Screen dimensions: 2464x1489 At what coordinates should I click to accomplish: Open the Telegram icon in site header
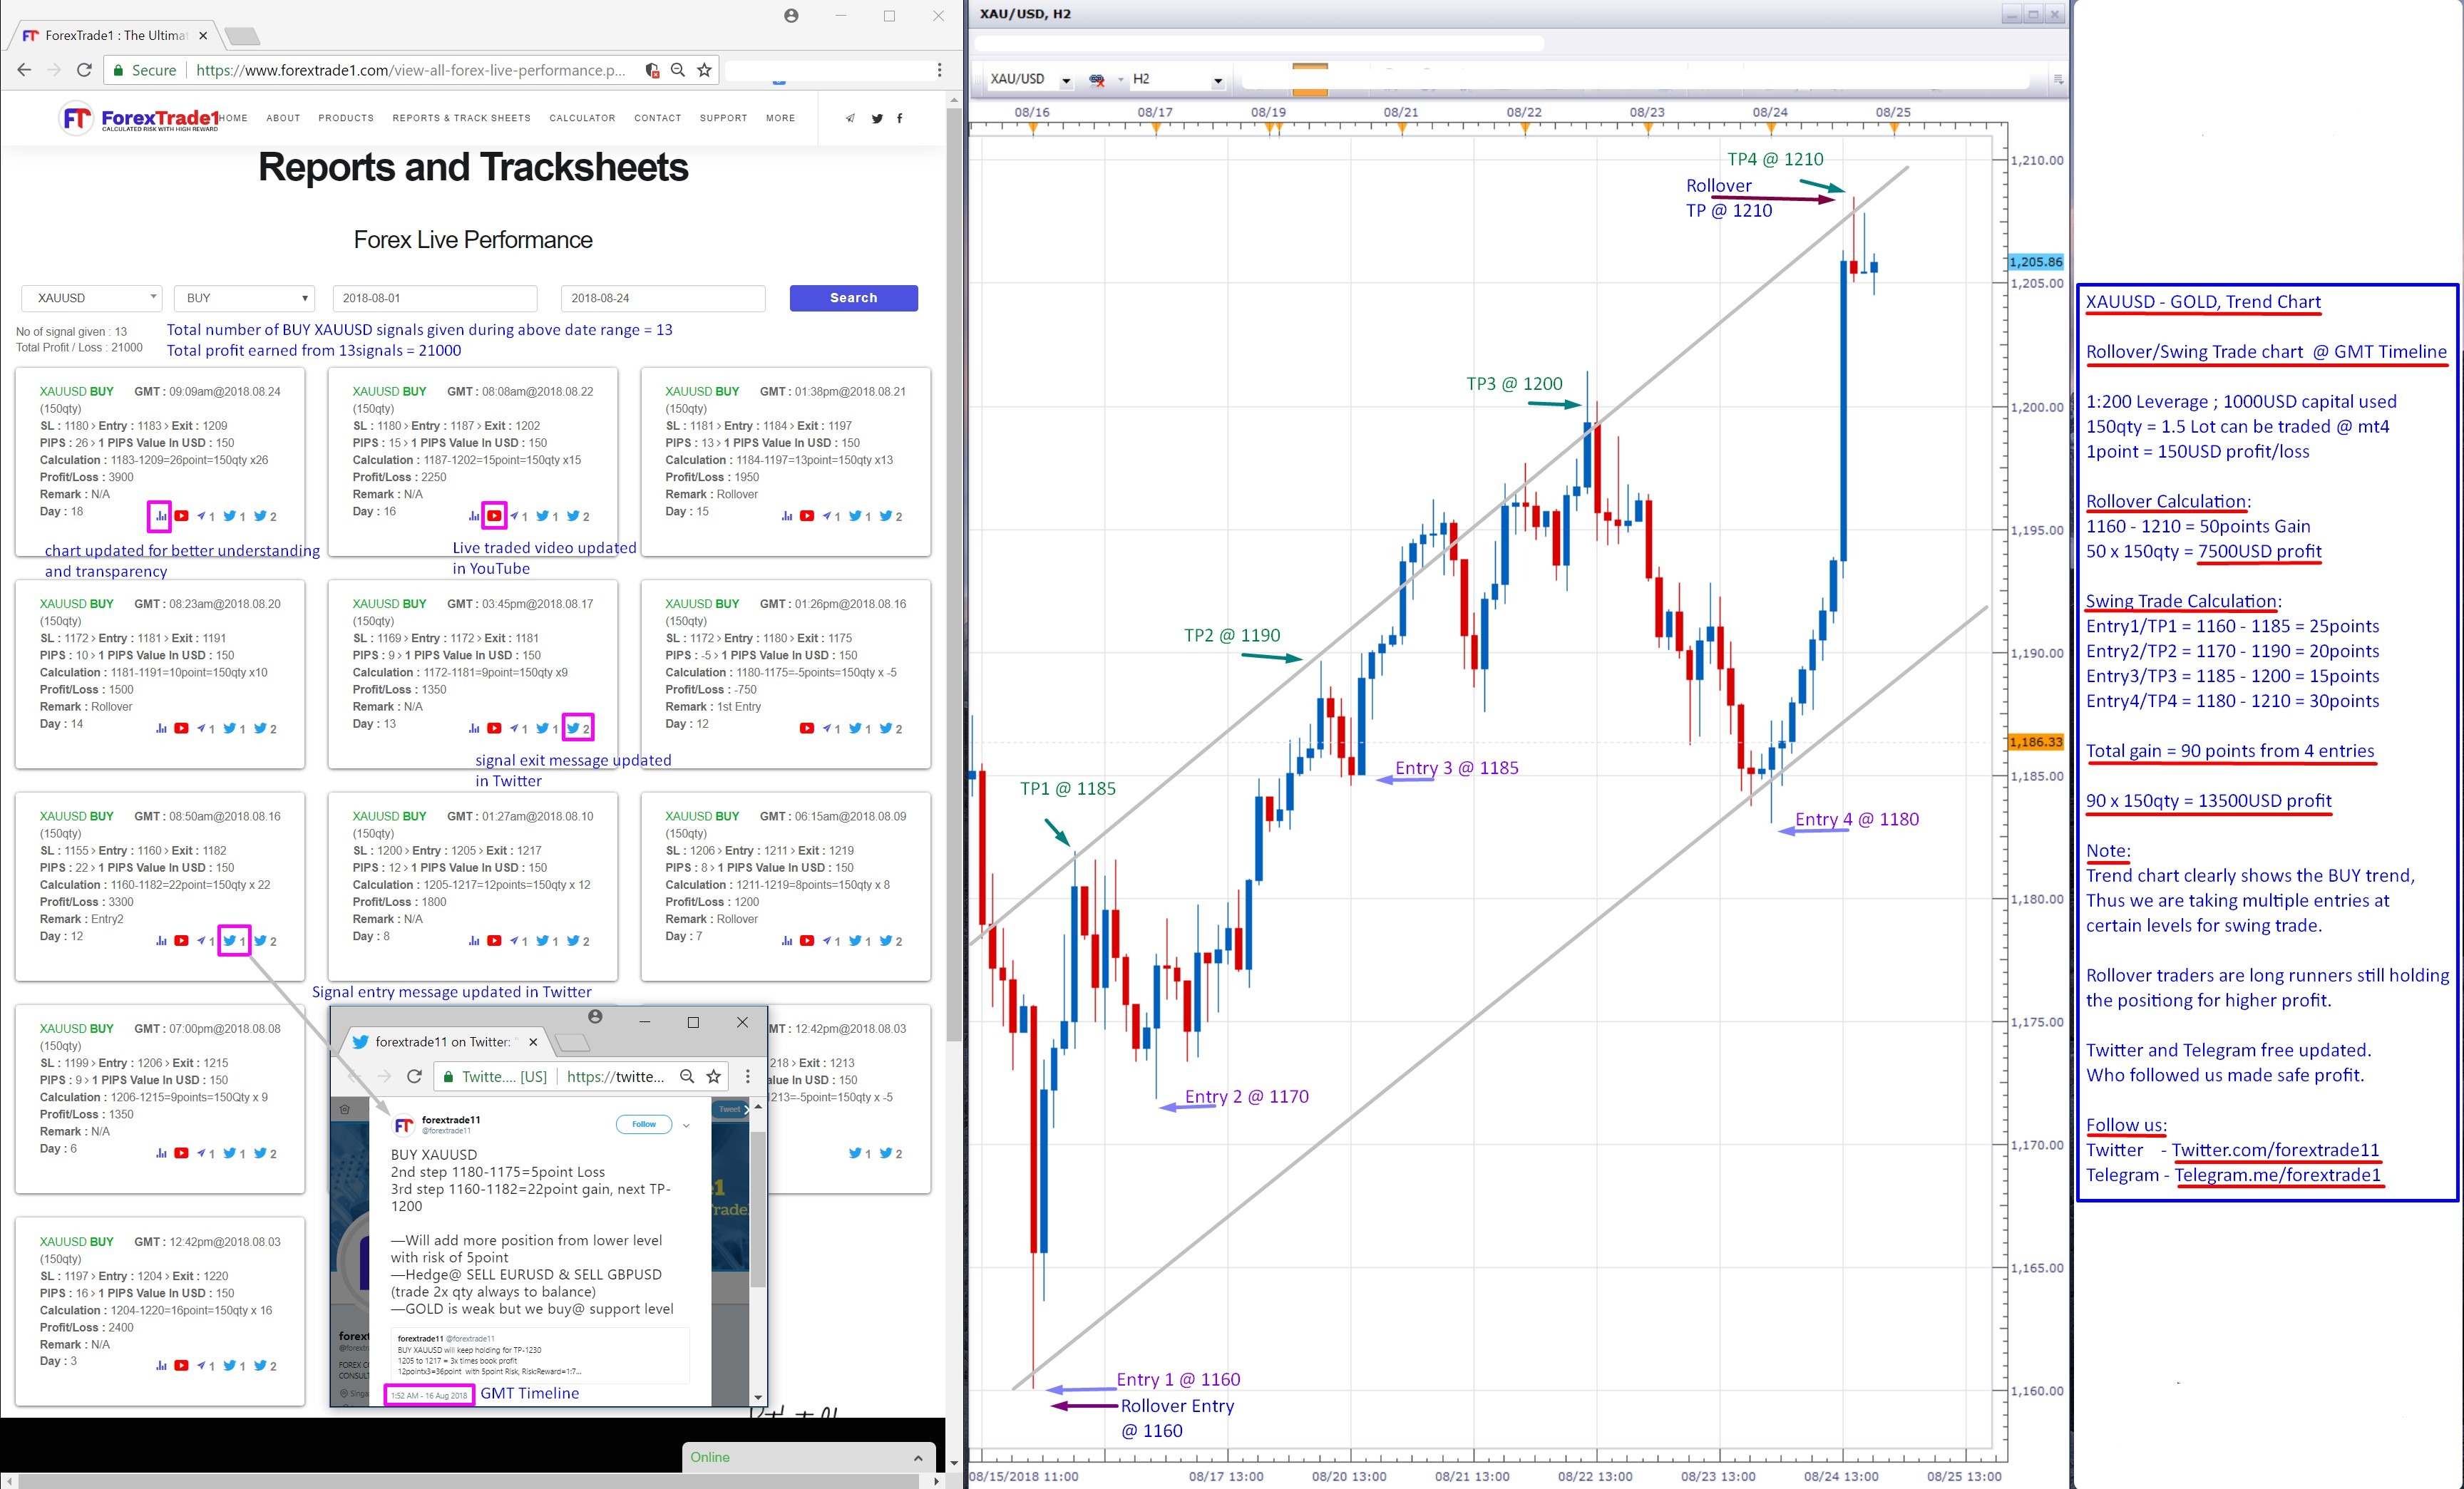[850, 118]
